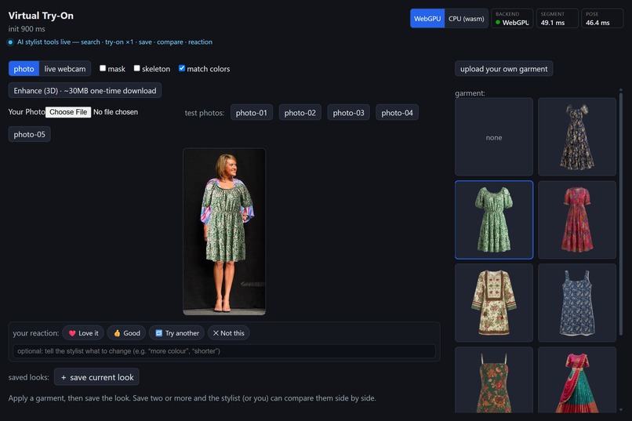This screenshot has height=421, width=632.
Task: Choose the navy tiered floral dress
Action: point(577,136)
